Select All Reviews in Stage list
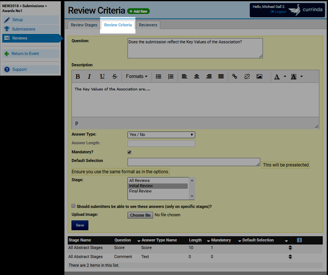Screen dimensions: 328x275 (x=158, y=180)
